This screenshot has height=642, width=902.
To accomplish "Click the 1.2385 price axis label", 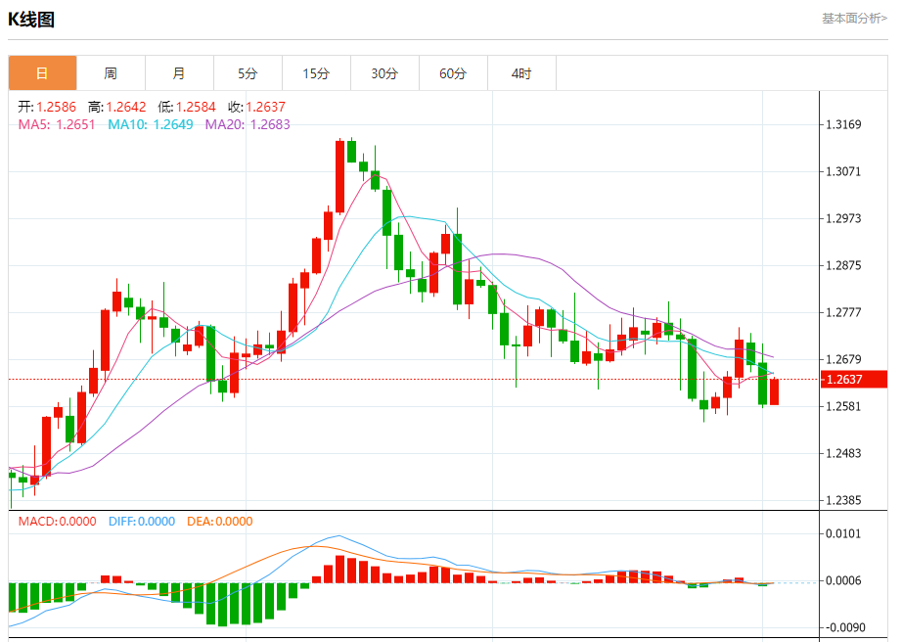I will 843,500.
